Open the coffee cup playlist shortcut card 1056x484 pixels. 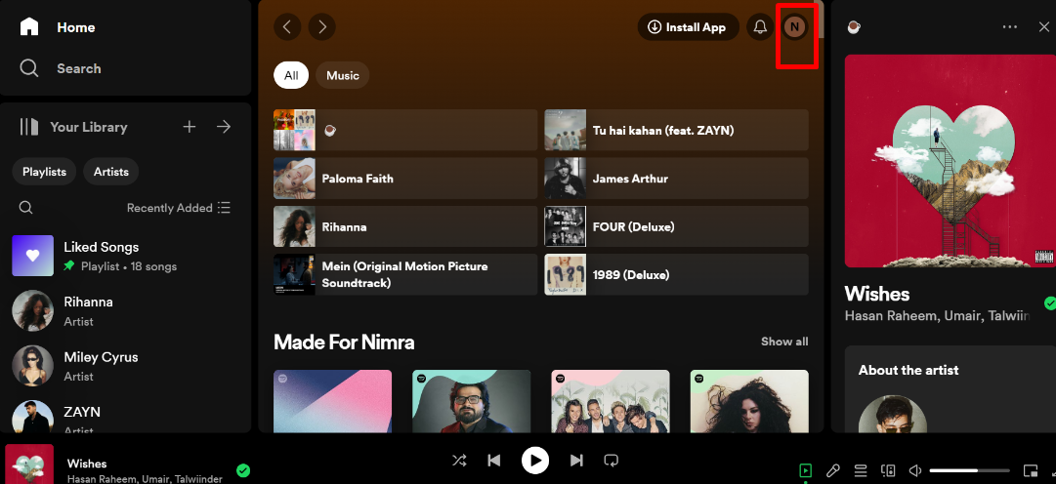pyautogui.click(x=405, y=130)
